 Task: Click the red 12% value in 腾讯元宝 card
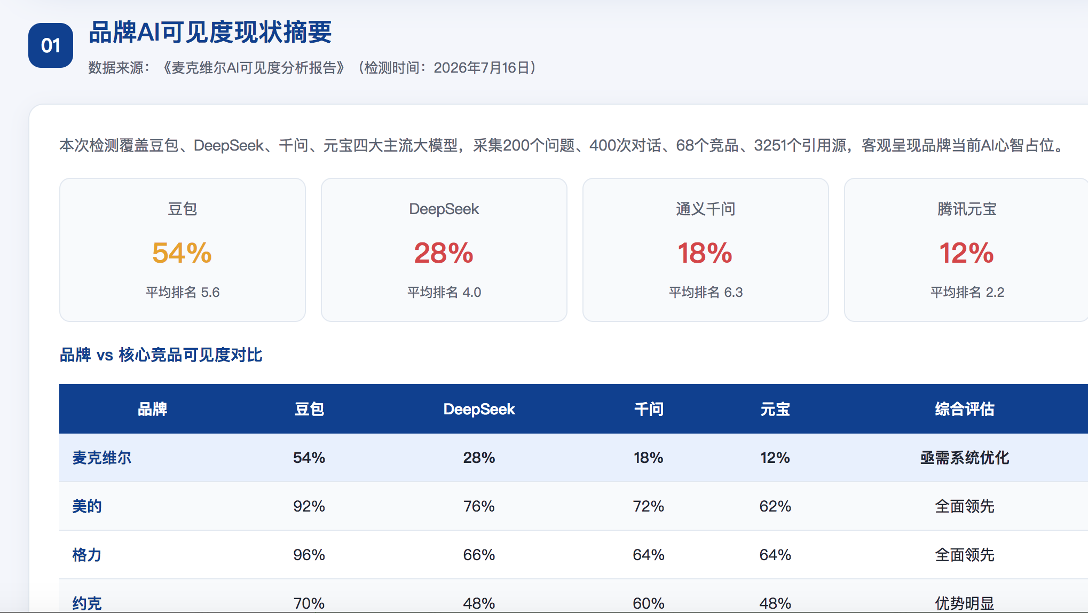tap(967, 253)
